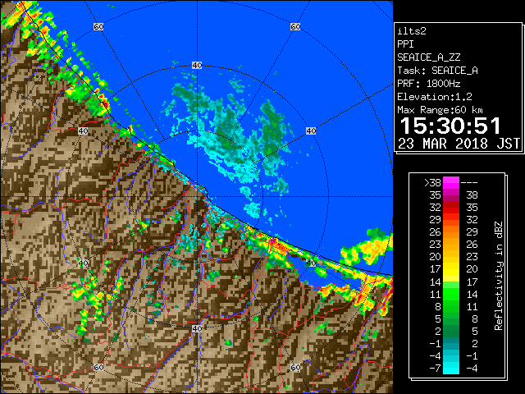Click the 'ilts2' radar site label
525x394 pixels.
click(x=412, y=31)
